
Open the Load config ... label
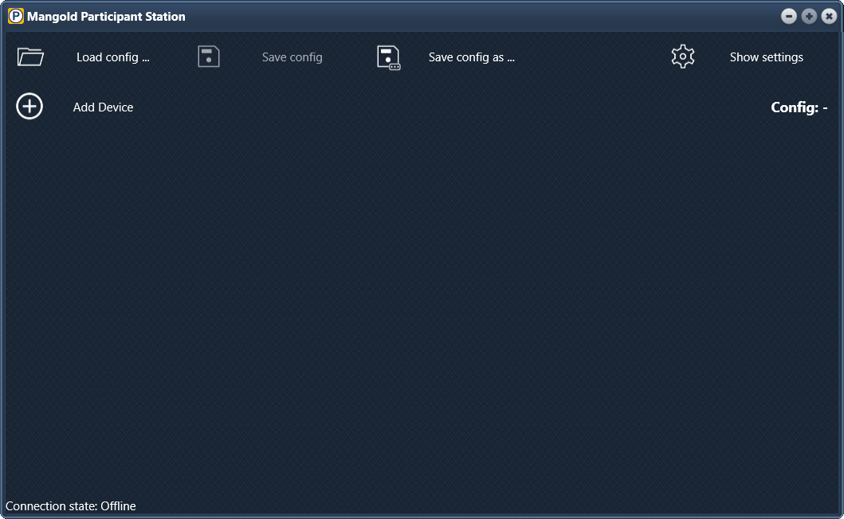coord(113,57)
